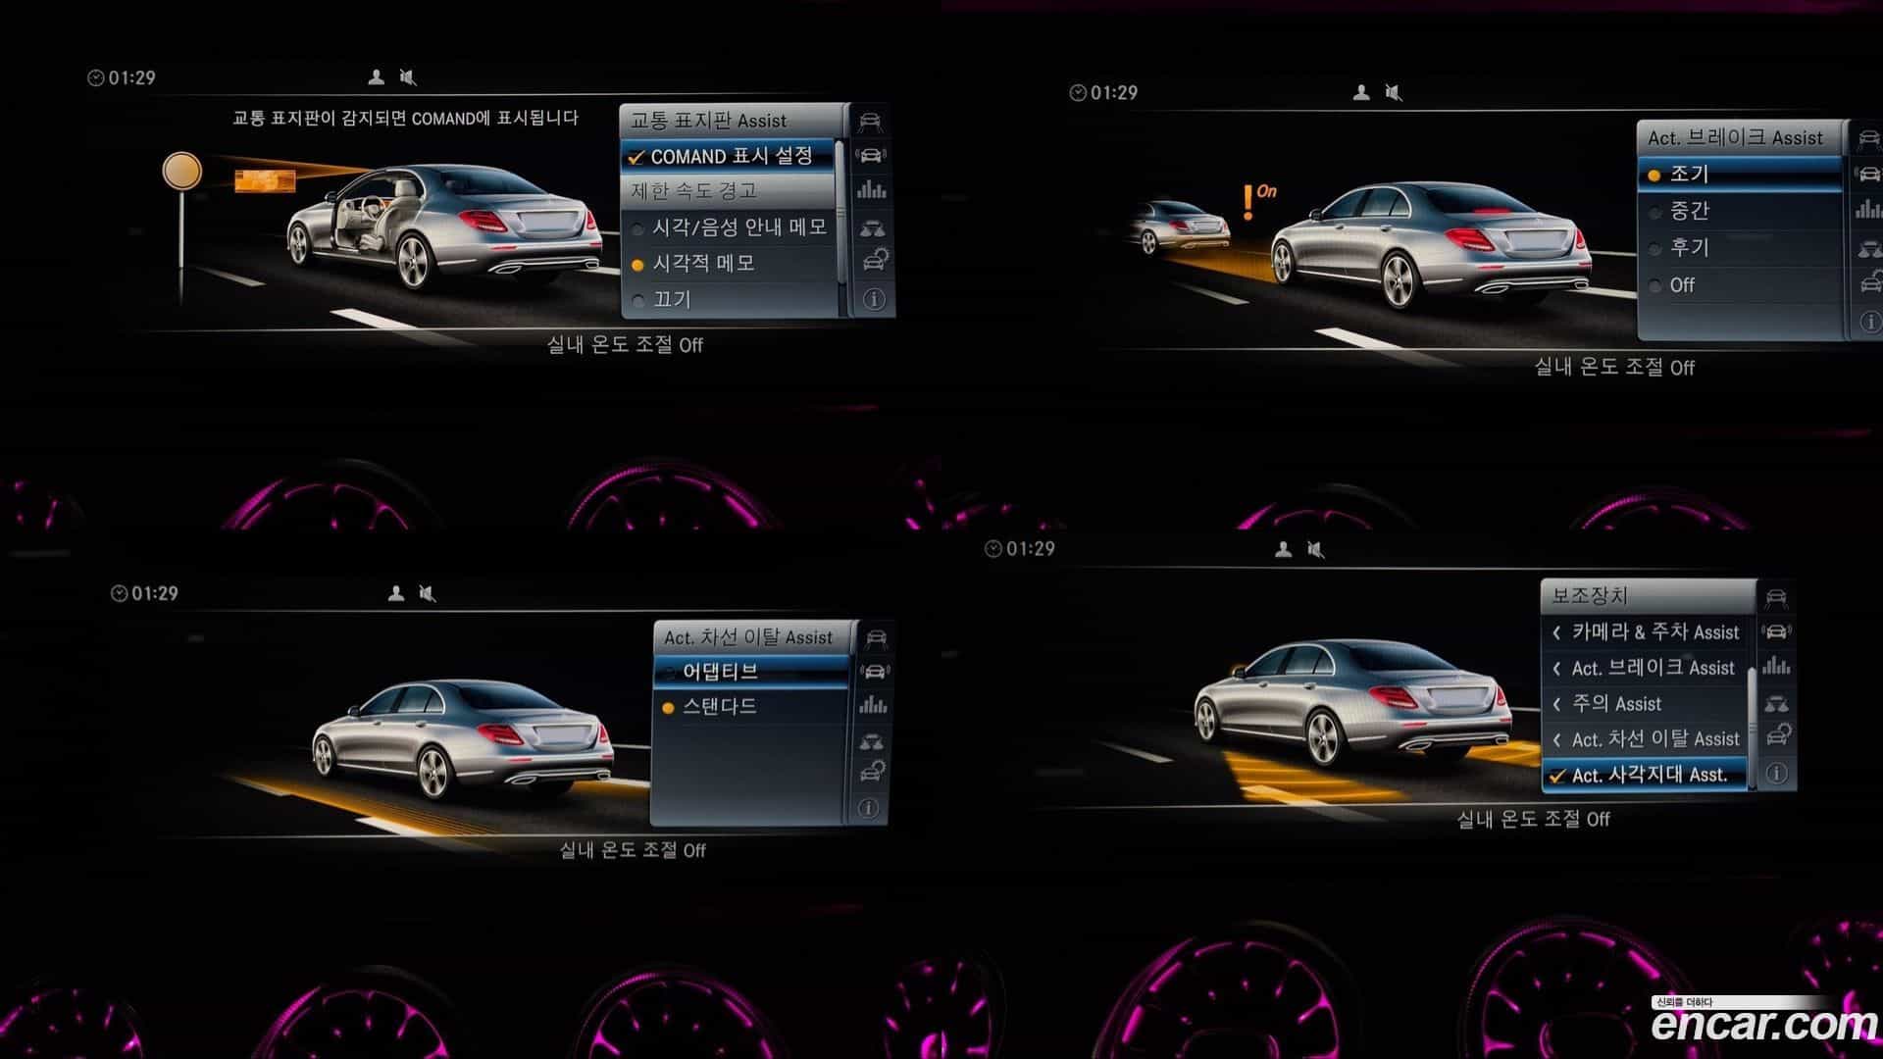
Task: Click muted speaker icon in 교통 표지판 Assist screen
Action: [408, 76]
